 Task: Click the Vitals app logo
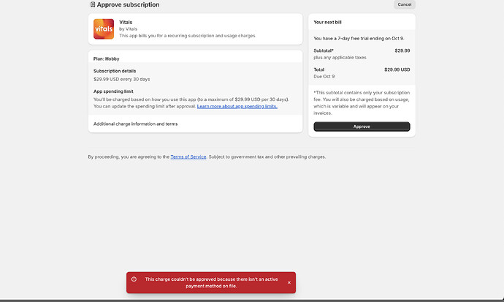point(104,29)
